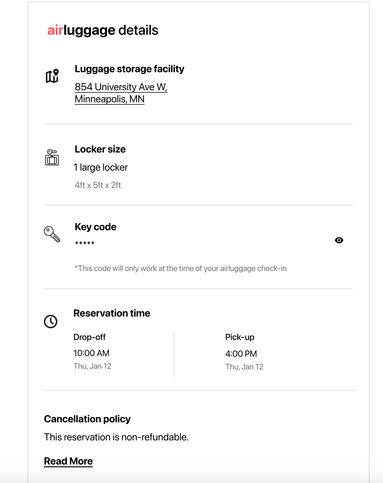Click the Pick-up 4:00 PM time

click(x=241, y=354)
